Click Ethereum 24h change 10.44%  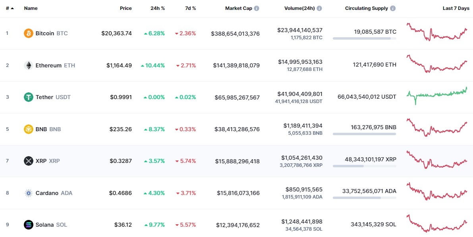click(153, 65)
